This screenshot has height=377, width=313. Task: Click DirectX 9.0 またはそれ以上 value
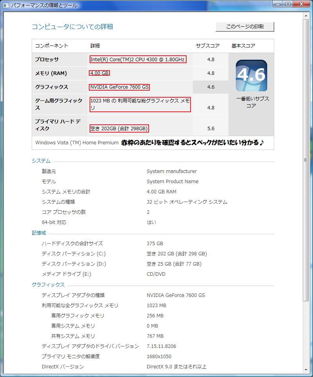coord(176,367)
